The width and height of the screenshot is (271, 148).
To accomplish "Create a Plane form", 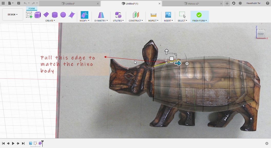I will click(x=46, y=15).
